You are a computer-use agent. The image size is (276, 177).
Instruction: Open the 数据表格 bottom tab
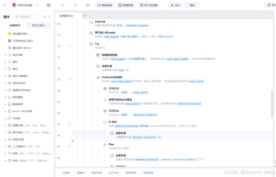[131, 173]
